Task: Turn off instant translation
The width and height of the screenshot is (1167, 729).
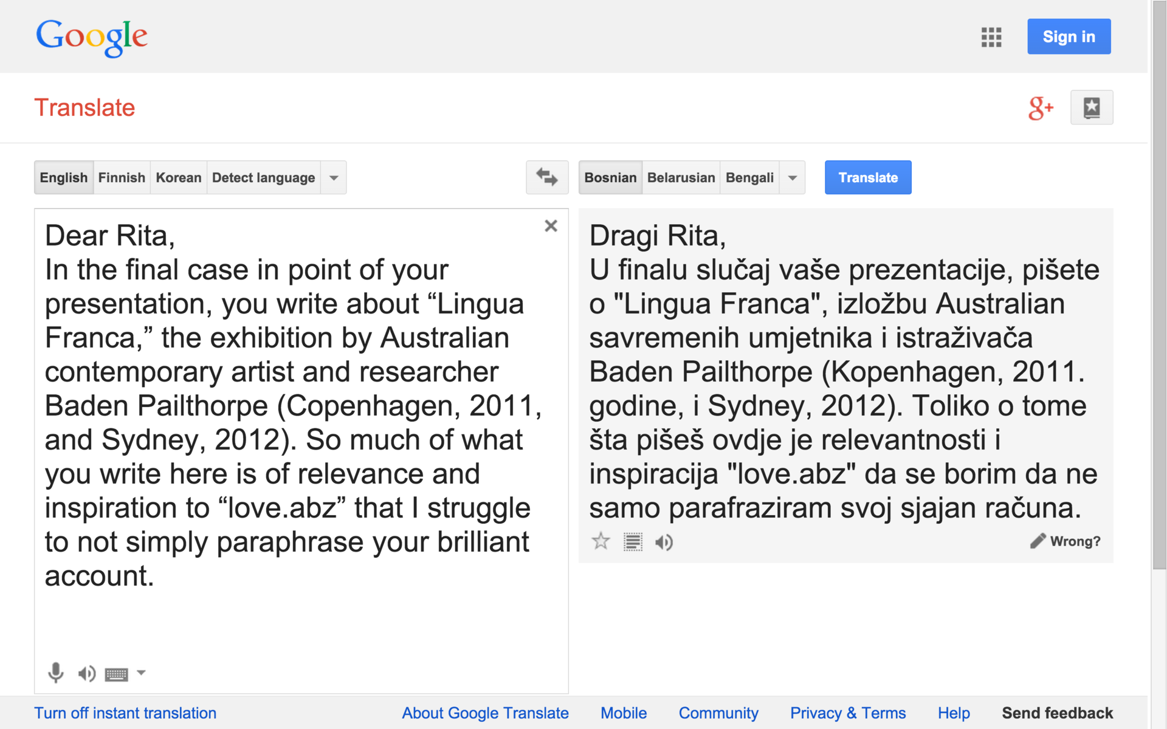Action: click(x=125, y=713)
